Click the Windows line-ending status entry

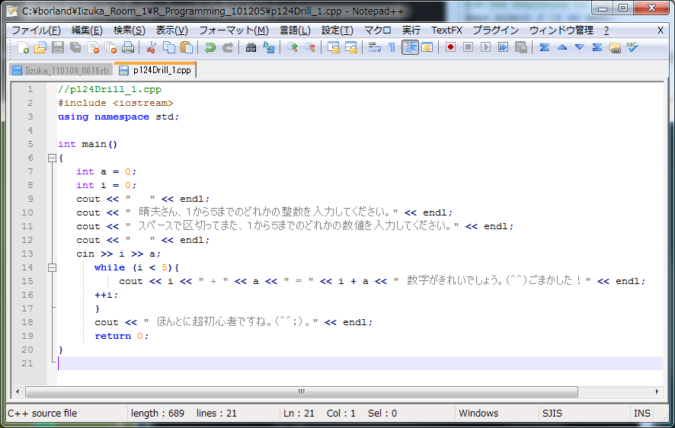click(478, 414)
